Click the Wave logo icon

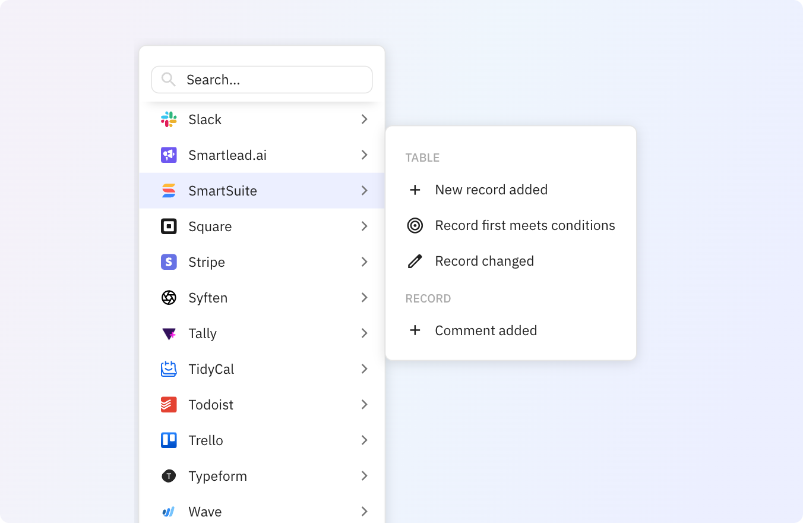point(169,512)
